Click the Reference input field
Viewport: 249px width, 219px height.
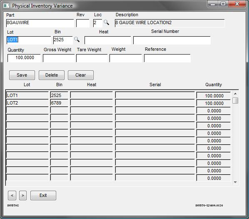[x=167, y=58]
